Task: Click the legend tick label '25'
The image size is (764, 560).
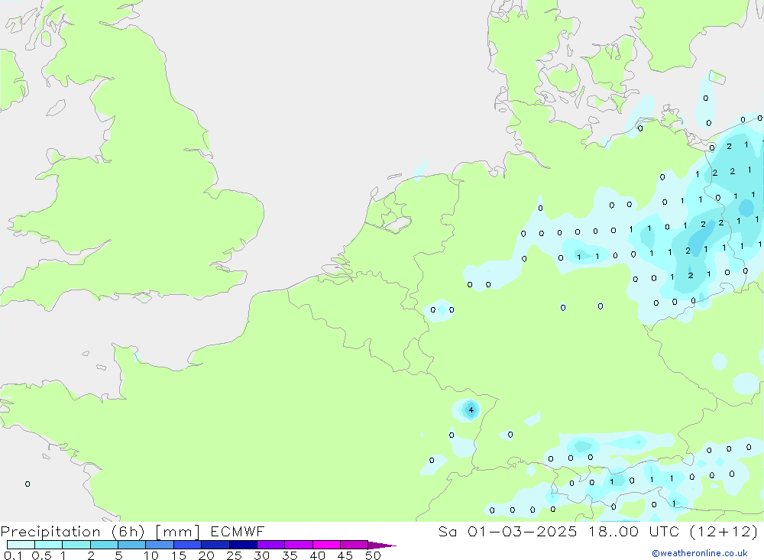Action: [x=234, y=555]
